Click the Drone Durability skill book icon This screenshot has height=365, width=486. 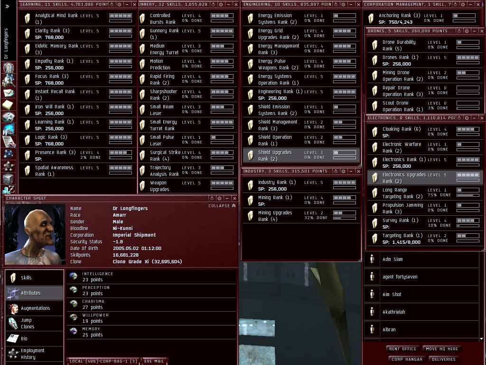pyautogui.click(x=375, y=45)
